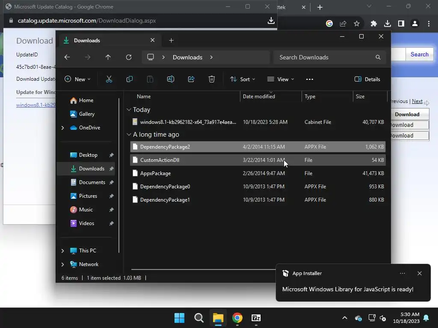The width and height of the screenshot is (438, 328).
Task: Go back with the Explorer back arrow
Action: coord(67,57)
